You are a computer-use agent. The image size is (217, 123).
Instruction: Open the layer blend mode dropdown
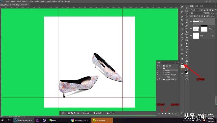[x=196, y=13]
